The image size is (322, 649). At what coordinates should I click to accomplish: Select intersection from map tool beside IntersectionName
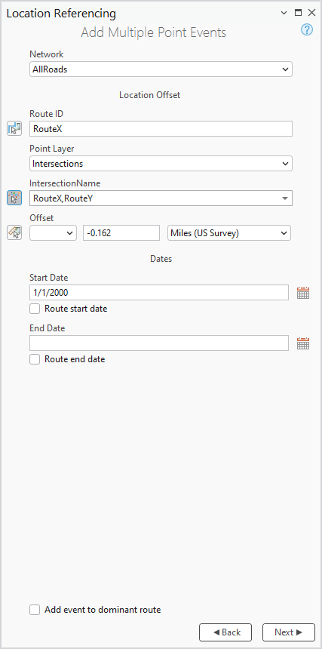coord(14,198)
